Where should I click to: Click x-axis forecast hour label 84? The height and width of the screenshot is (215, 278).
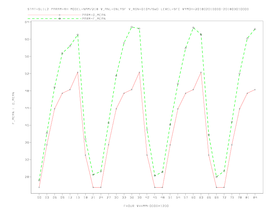pos(255,197)
